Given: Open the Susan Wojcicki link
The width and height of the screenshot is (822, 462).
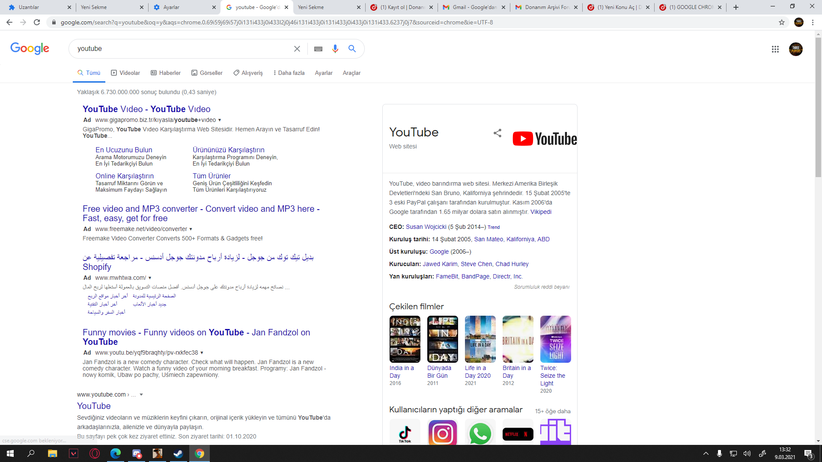Looking at the screenshot, I should 426,227.
